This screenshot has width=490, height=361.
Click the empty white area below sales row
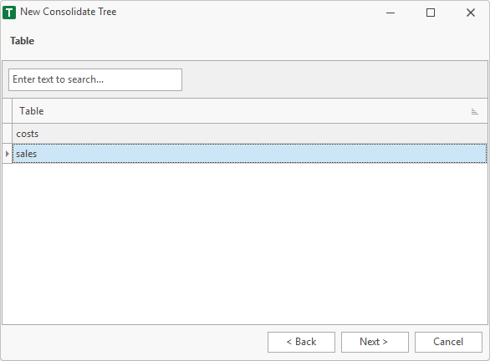coord(245,243)
